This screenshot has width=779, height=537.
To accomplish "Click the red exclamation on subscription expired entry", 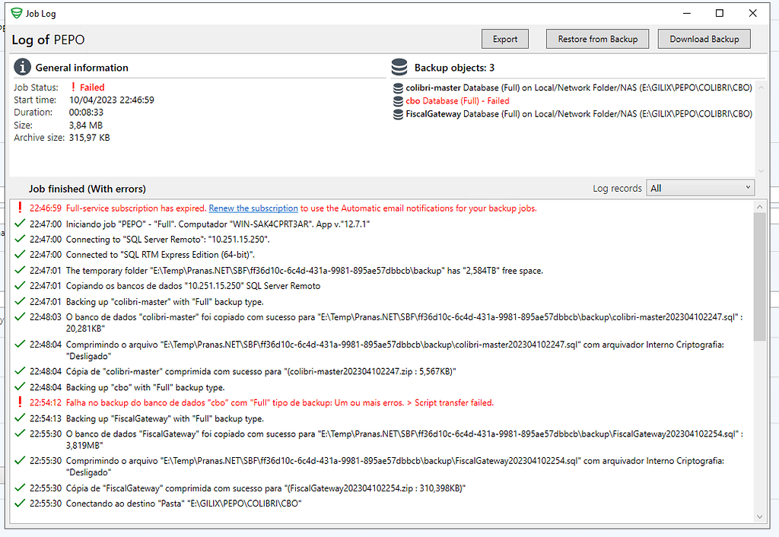I will pyautogui.click(x=20, y=208).
